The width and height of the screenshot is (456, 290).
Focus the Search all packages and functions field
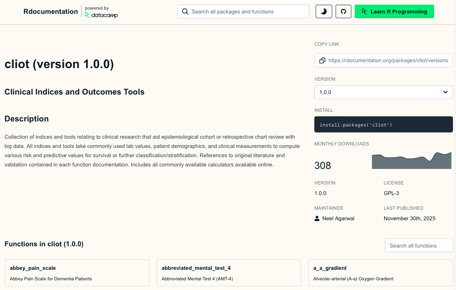[x=248, y=12]
